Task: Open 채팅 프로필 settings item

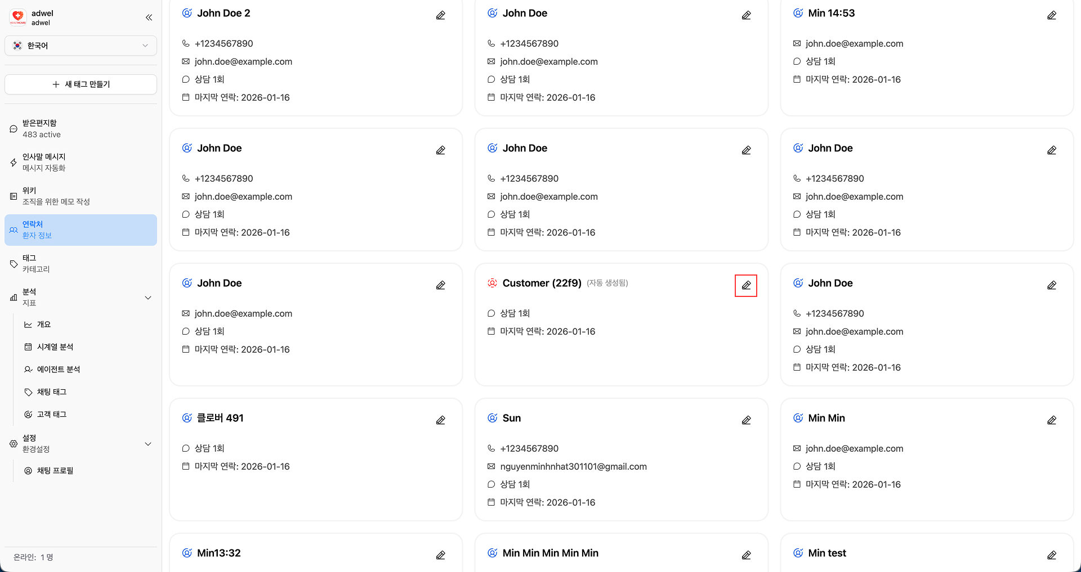Action: [x=55, y=471]
